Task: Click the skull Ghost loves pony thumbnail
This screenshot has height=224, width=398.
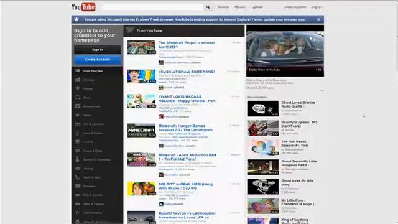Action: (262, 187)
